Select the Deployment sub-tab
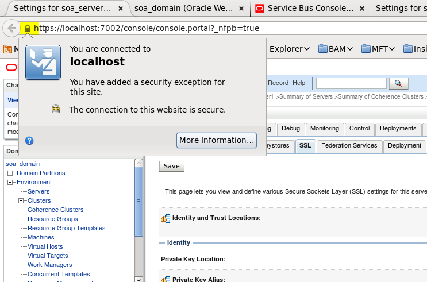427x282 pixels. 405,146
